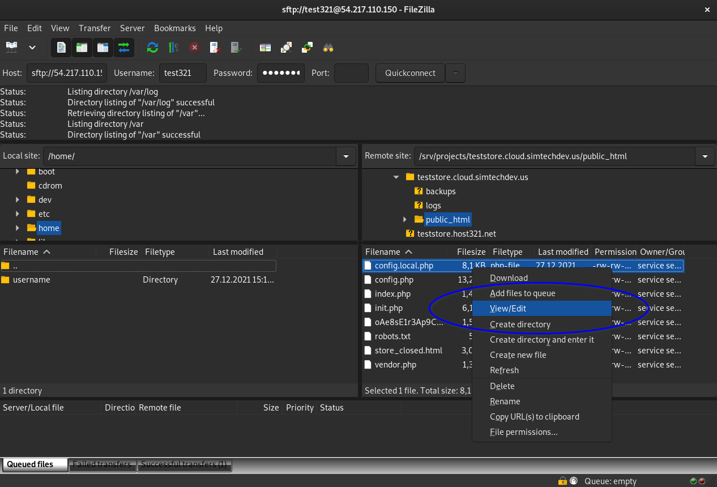Focus the Port input field
Viewport: 717px width, 487px height.
(351, 73)
